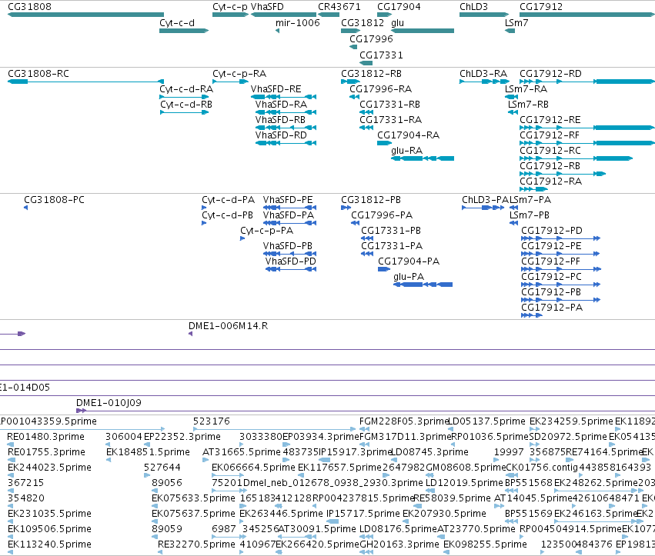Select protein CG17912-PD
The image size is (655, 556).
tap(561, 238)
